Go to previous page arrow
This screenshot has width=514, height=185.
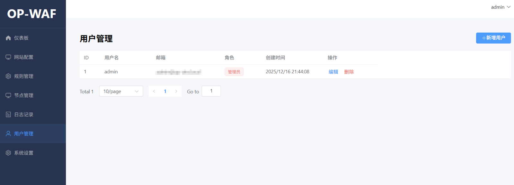pos(154,91)
